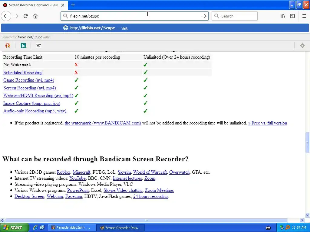Screen dimensions: 310x232
Task: Close the Screen Recorder Download tab
Action: pyautogui.click(x=63, y=5)
